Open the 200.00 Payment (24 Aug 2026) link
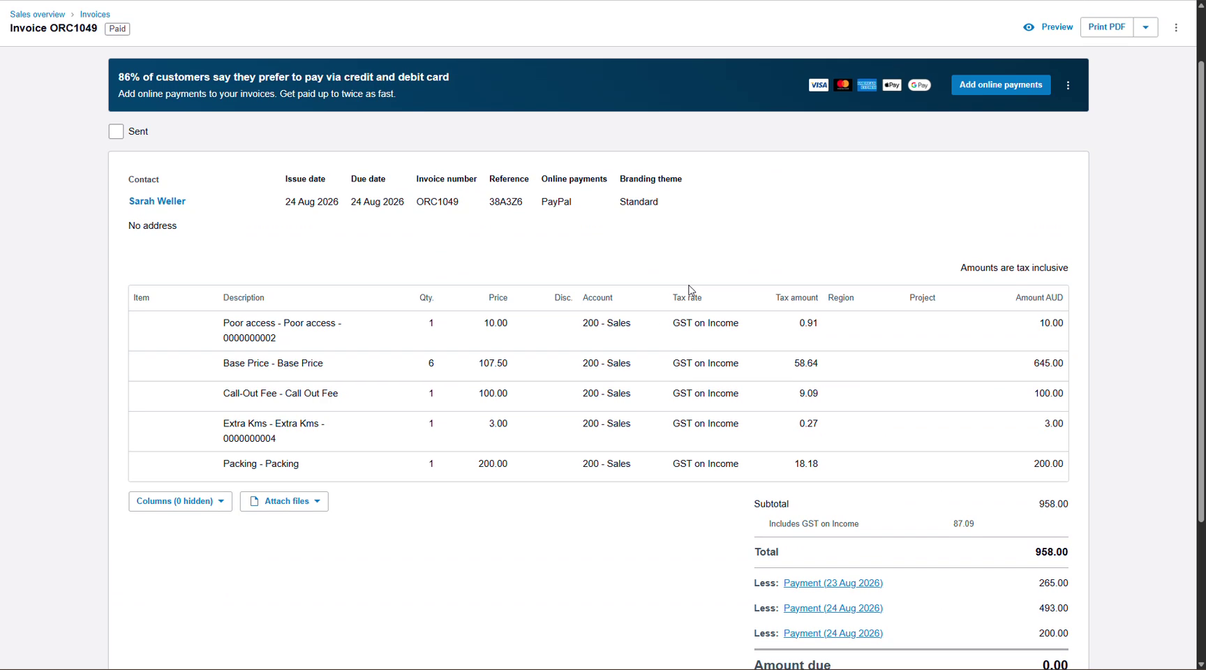This screenshot has width=1206, height=670. pyautogui.click(x=833, y=633)
